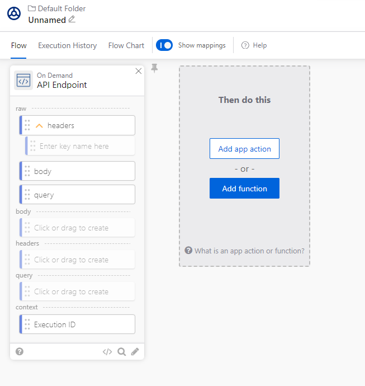This screenshot has height=386, width=365.
Task: Open the code view icon in footer
Action: coord(107,352)
